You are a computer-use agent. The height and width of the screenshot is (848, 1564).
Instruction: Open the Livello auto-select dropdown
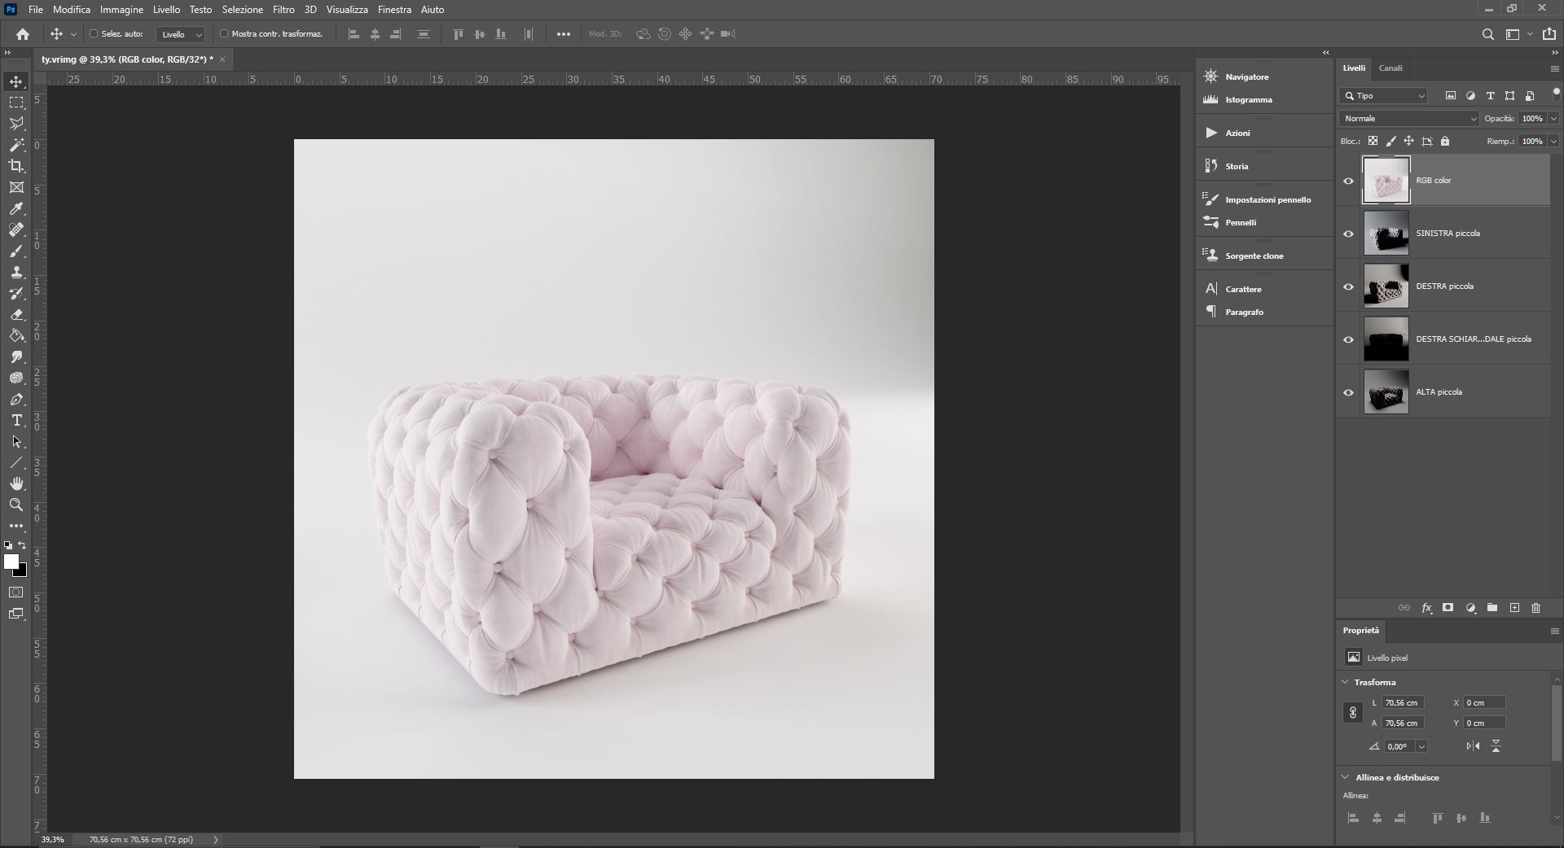tap(180, 34)
